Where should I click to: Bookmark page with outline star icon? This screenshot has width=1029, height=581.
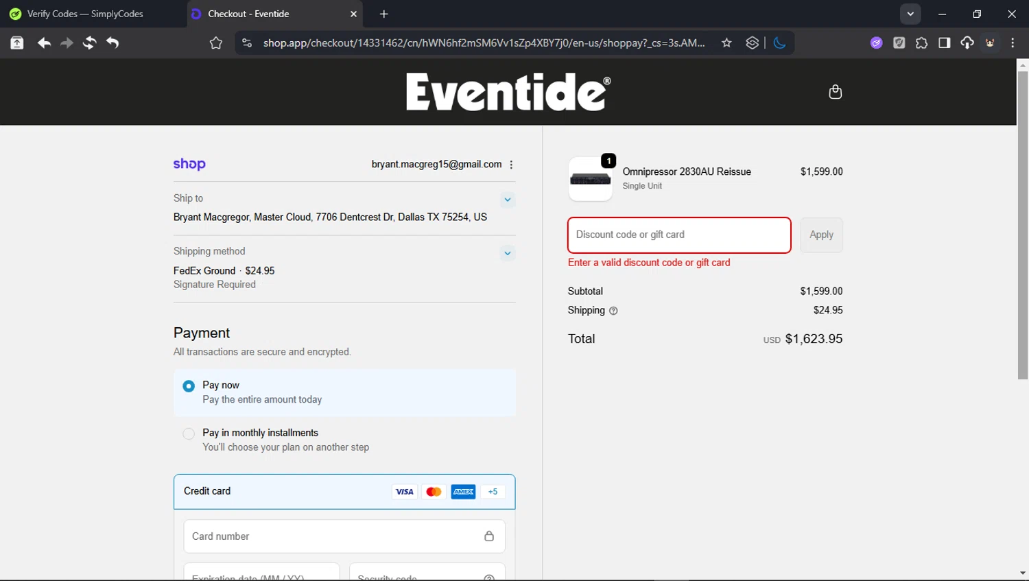click(x=216, y=43)
